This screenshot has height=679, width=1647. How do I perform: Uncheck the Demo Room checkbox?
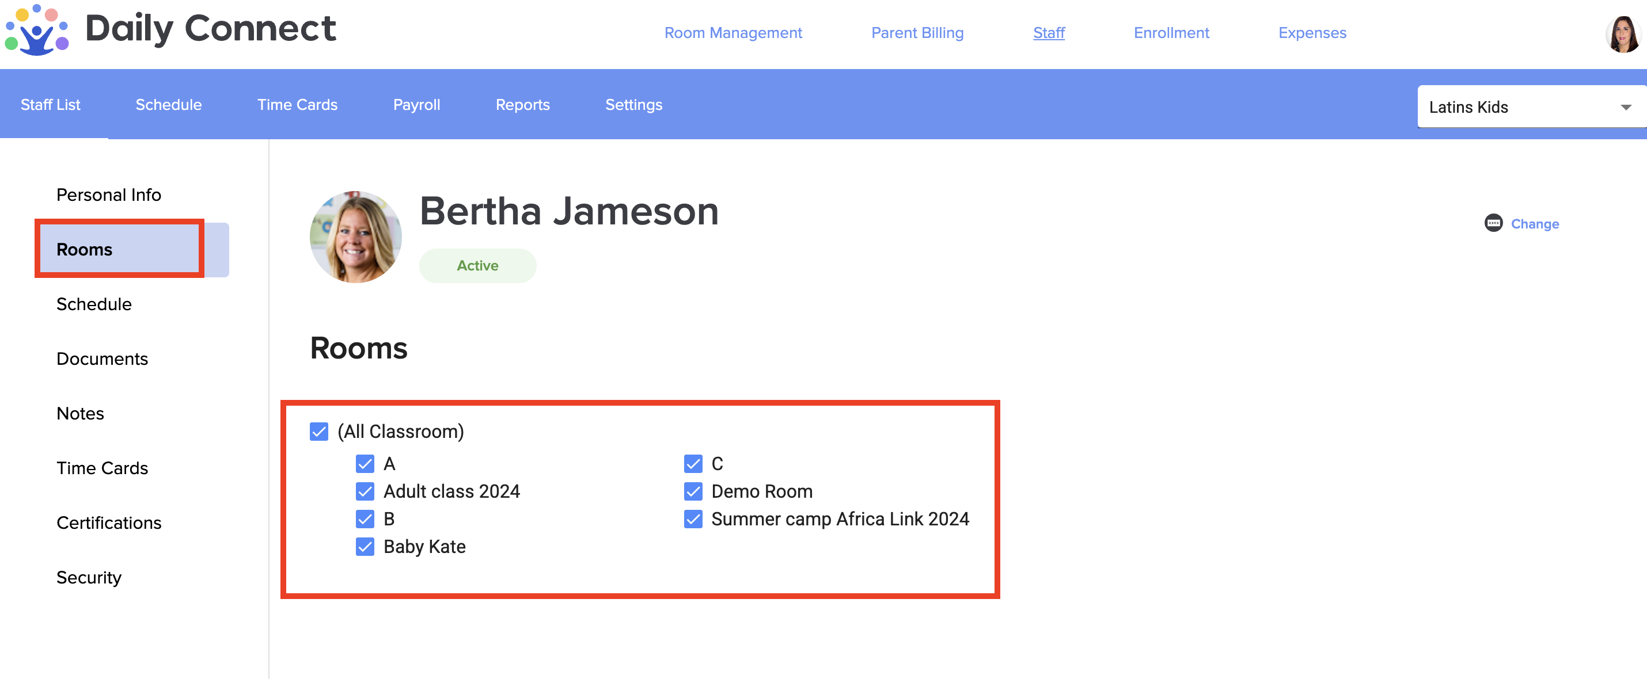pos(693,491)
